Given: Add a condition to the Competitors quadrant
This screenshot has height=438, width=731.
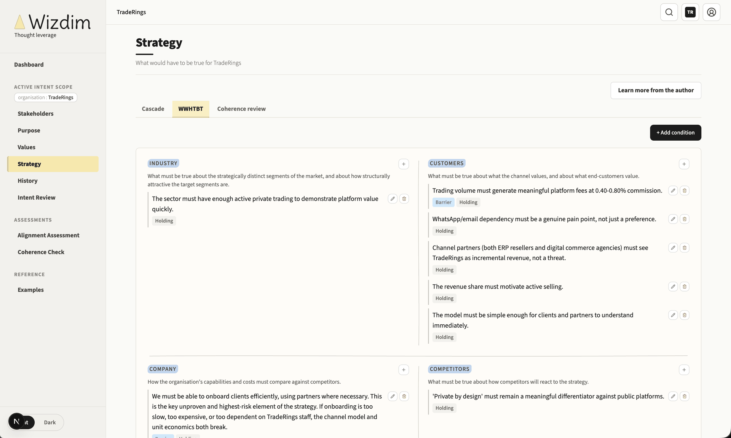Looking at the screenshot, I should [684, 370].
